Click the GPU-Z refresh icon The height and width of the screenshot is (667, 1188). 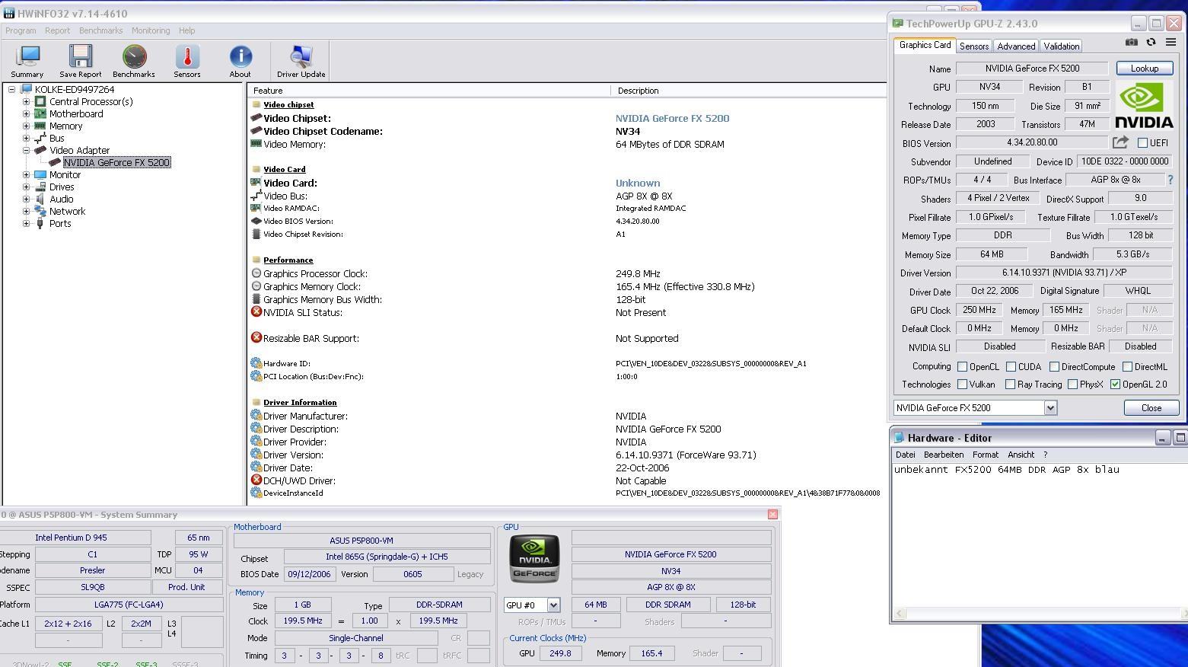[x=1151, y=43]
